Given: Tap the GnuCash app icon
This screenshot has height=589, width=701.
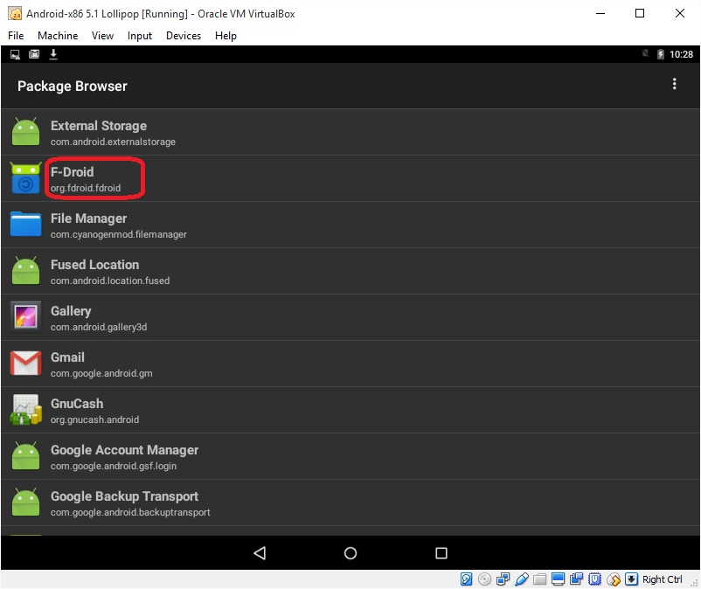Looking at the screenshot, I should 25,409.
